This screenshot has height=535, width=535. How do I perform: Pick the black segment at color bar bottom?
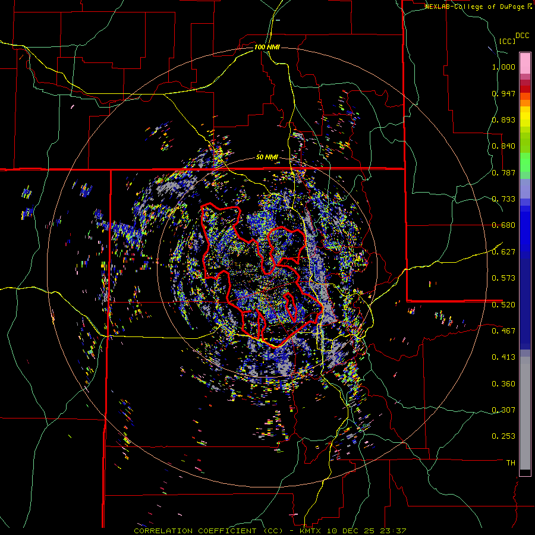(525, 473)
